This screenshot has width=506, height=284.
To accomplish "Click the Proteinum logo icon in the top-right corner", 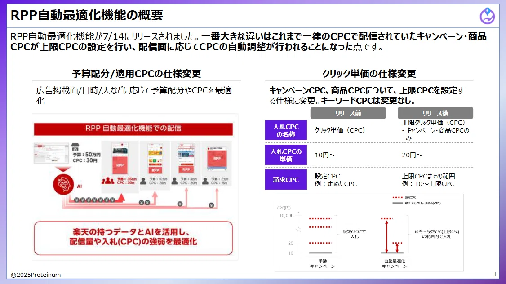I will pyautogui.click(x=487, y=16).
